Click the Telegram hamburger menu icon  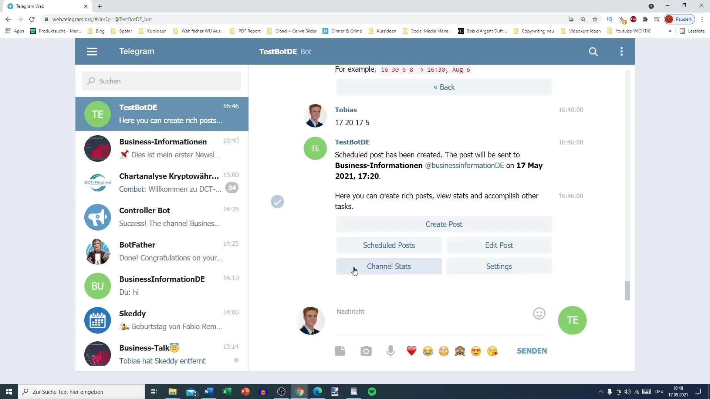tap(92, 51)
